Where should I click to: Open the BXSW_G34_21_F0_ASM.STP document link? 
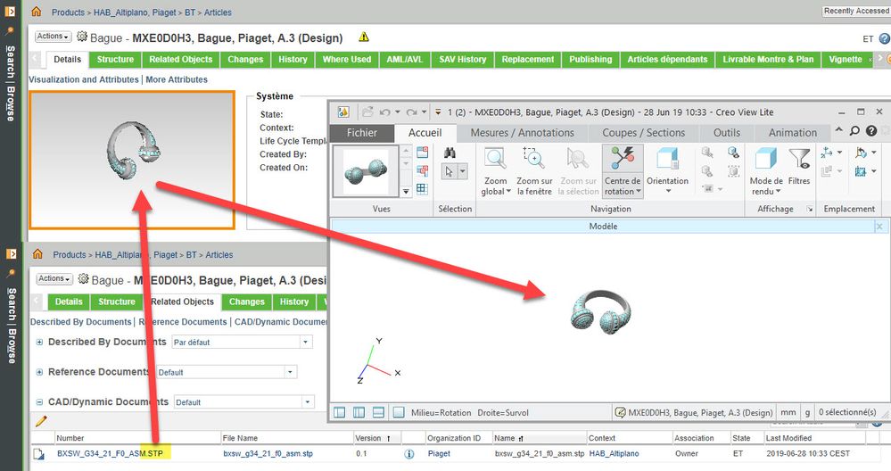[x=101, y=454]
